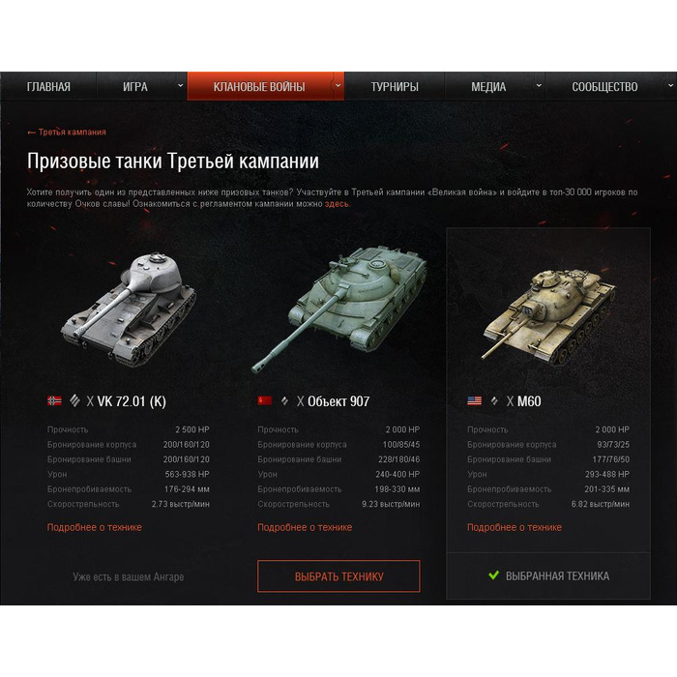Click the German flag icon by VK 72.01 (K)
The image size is (677, 677).
point(54,401)
